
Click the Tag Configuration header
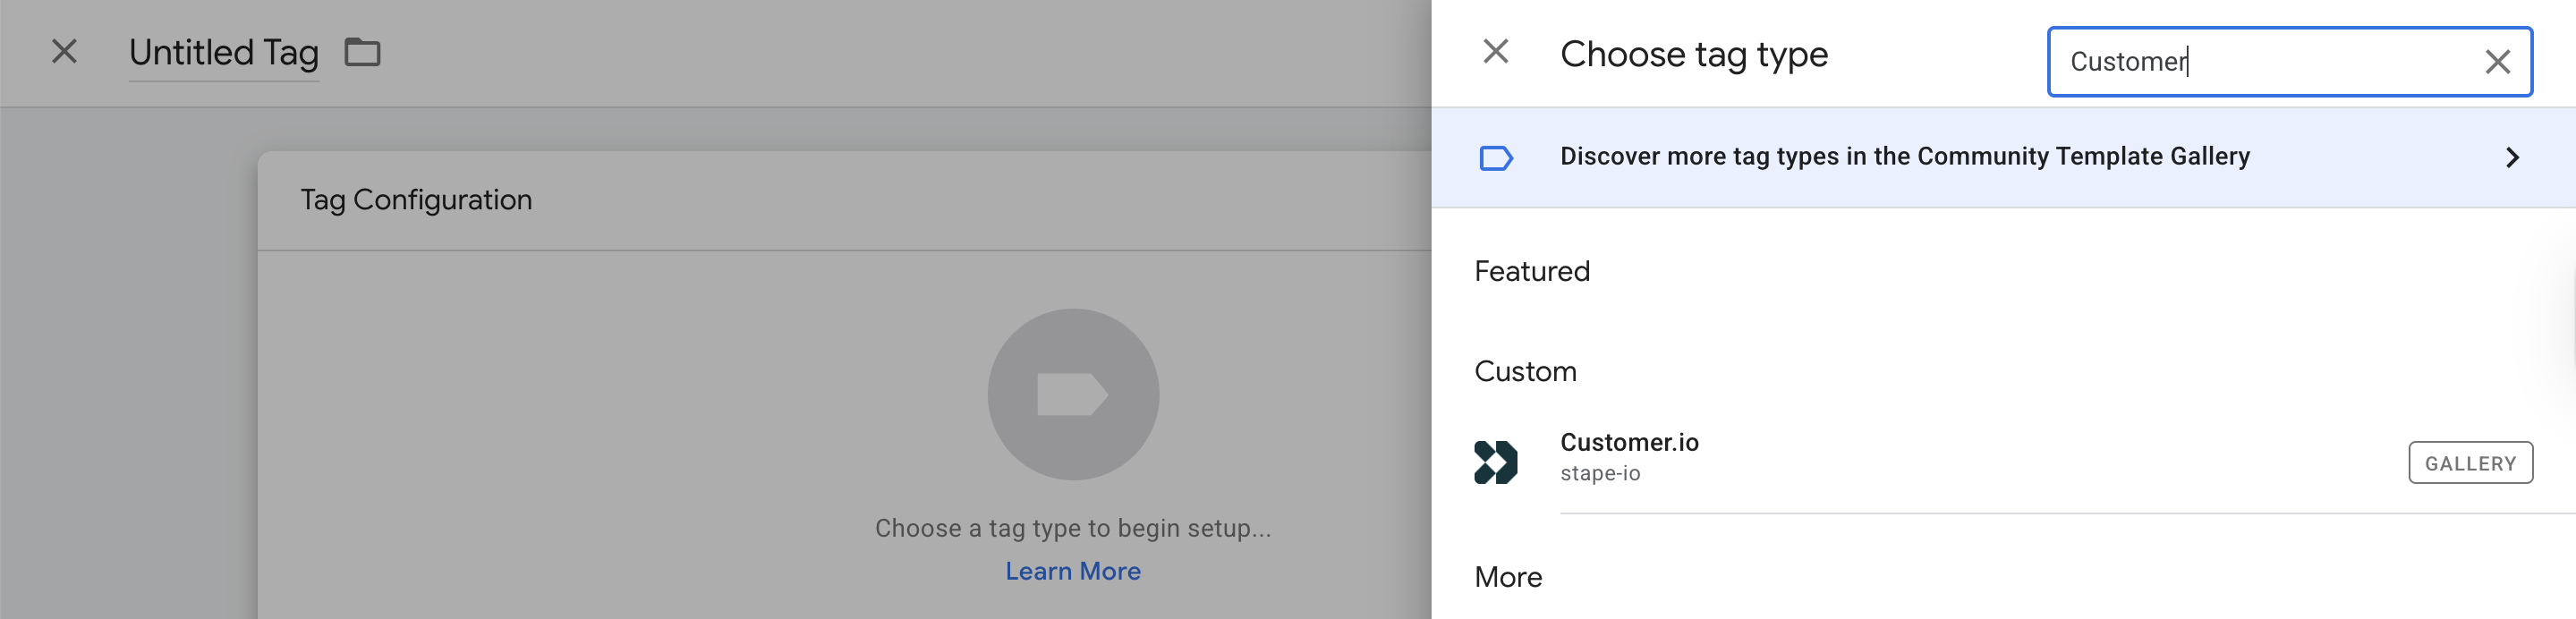click(x=417, y=200)
